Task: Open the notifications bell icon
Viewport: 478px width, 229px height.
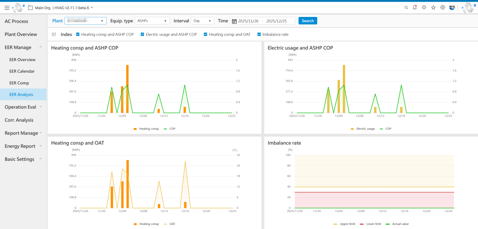Action: (415, 8)
